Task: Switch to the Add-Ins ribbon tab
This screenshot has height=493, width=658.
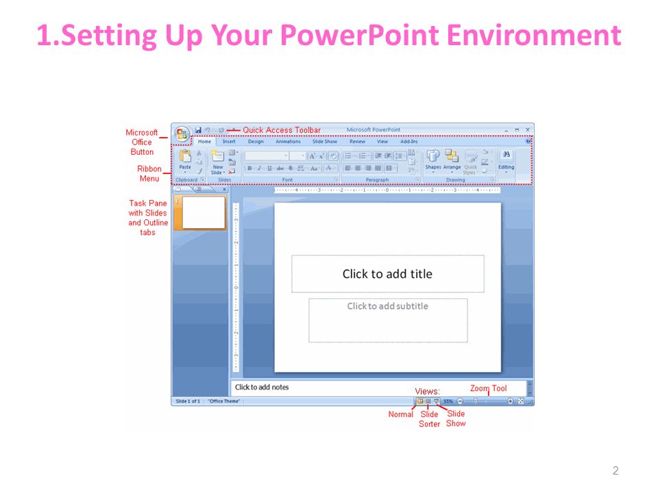Action: point(409,141)
